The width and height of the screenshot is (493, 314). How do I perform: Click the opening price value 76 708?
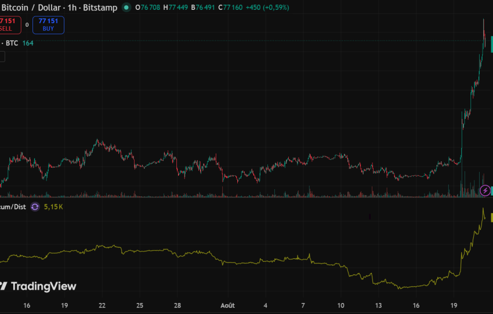[150, 7]
